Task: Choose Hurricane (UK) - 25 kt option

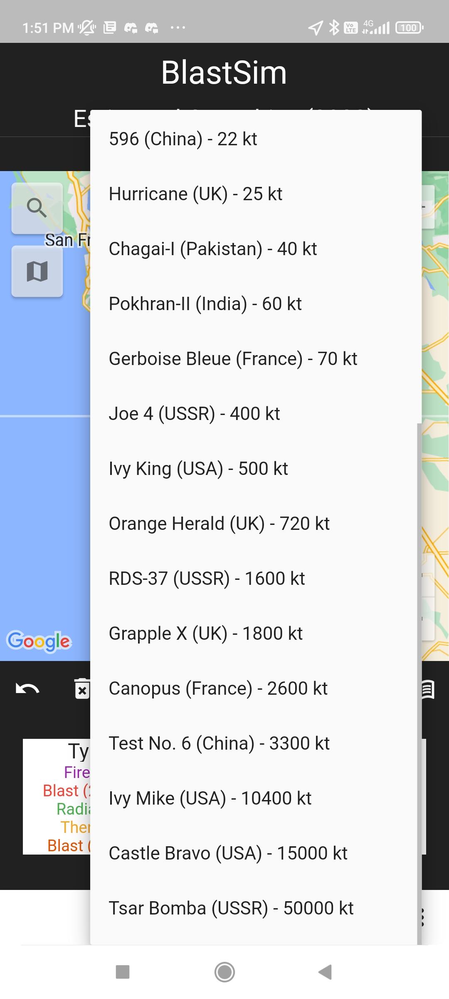Action: [x=195, y=194]
